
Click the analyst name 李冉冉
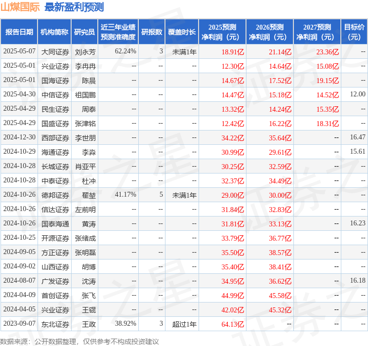[85, 66]
